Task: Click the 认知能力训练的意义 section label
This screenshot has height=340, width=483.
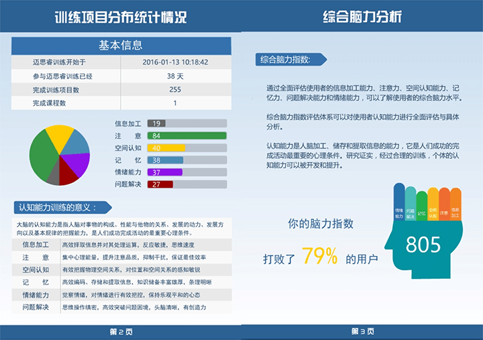Action: point(62,208)
